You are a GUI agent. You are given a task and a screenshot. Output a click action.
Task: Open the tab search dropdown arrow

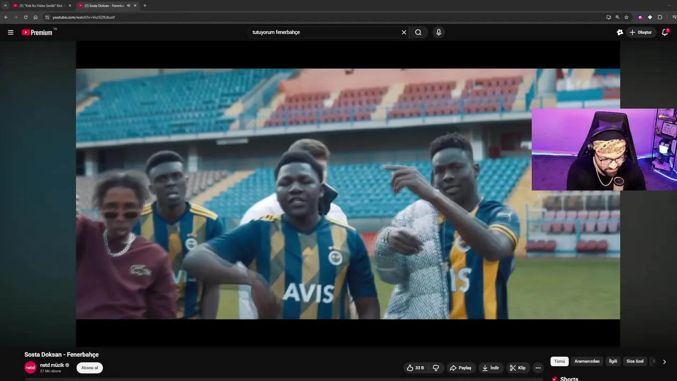pos(5,5)
